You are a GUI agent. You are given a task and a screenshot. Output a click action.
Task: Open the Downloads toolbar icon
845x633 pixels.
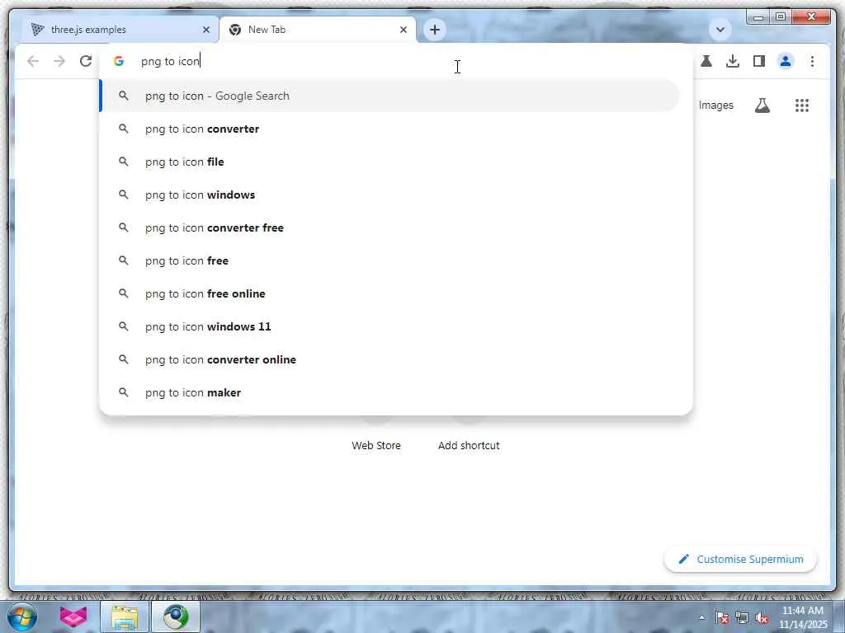click(x=733, y=61)
